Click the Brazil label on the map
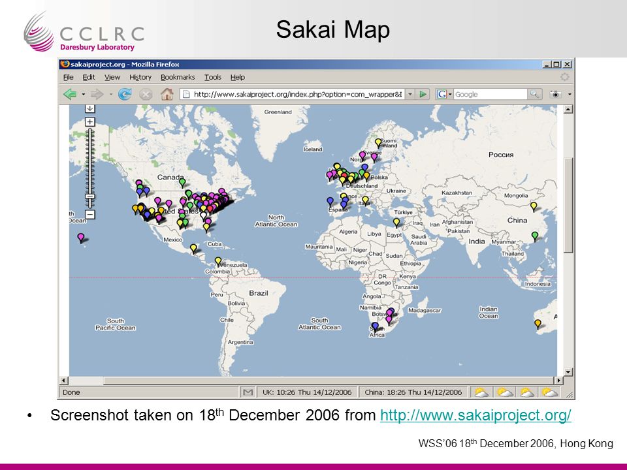627x470 pixels. [x=259, y=293]
